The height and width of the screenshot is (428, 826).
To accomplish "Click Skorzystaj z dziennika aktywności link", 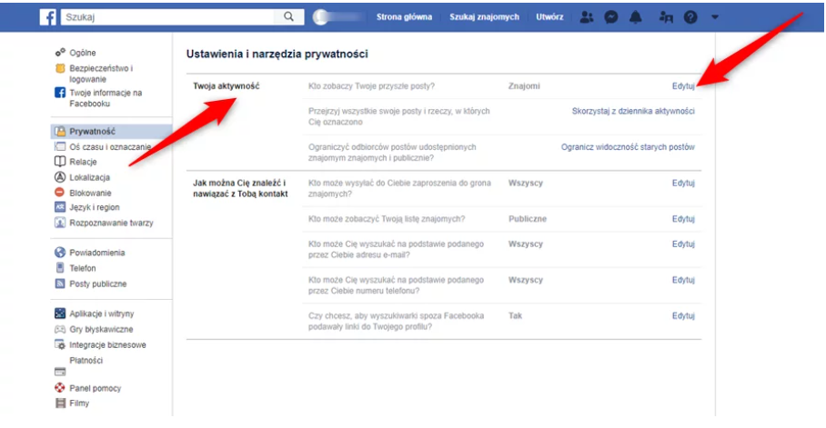I will point(633,111).
